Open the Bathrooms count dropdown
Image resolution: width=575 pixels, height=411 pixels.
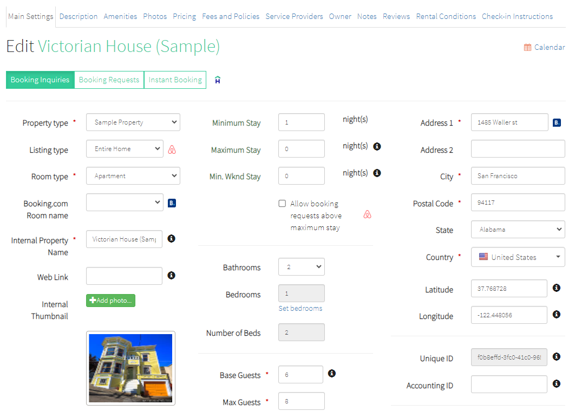point(301,267)
